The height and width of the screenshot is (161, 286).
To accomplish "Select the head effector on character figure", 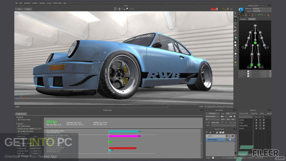I will (x=255, y=25).
